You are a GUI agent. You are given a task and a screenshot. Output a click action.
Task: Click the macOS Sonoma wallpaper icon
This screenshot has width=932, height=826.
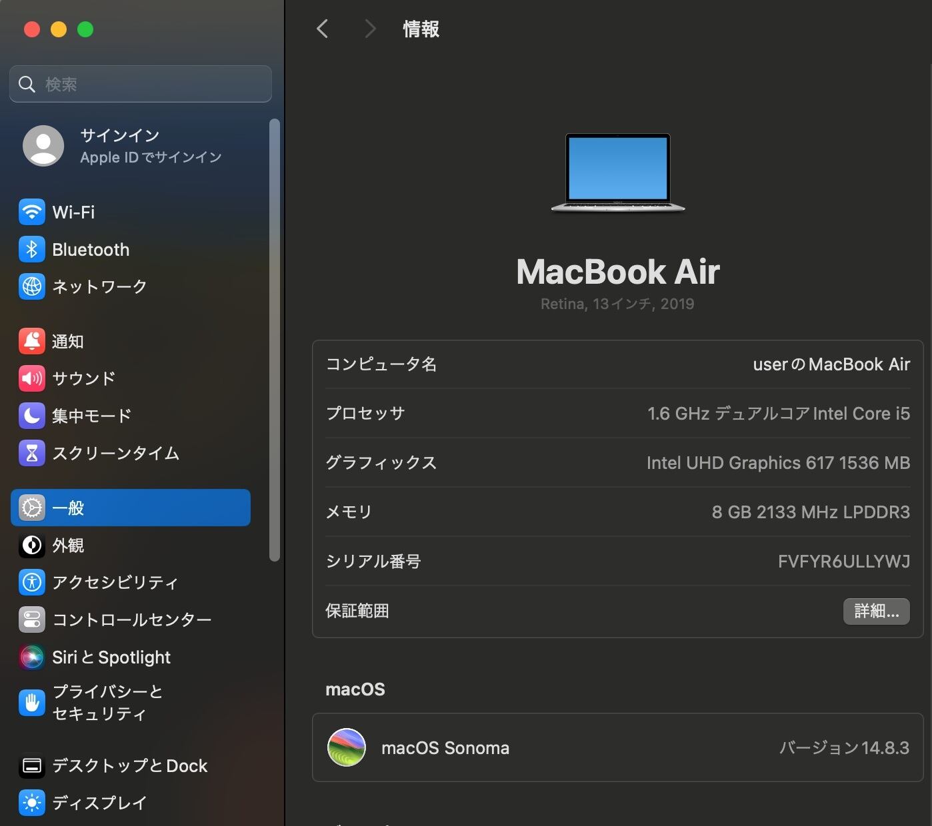pos(347,747)
